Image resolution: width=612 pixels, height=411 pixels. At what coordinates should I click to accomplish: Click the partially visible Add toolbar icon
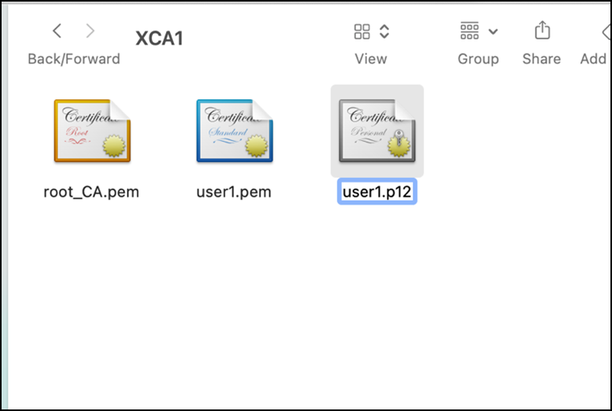coord(605,31)
